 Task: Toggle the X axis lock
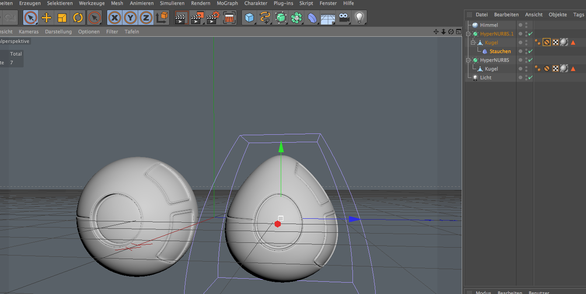tap(115, 17)
